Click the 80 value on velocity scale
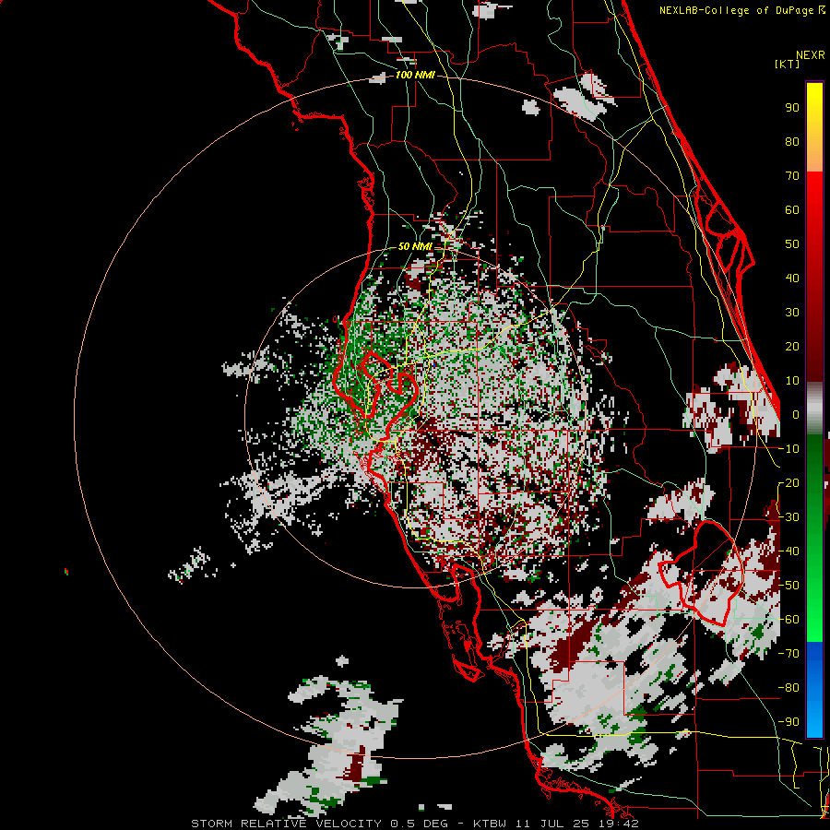Viewport: 830px width, 830px height. point(792,142)
